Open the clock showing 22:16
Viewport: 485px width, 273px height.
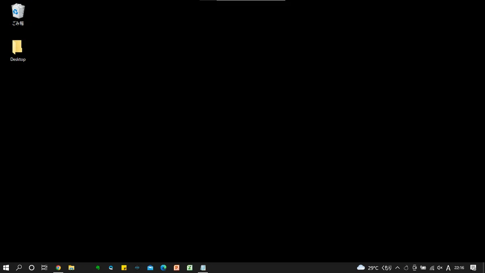click(x=459, y=268)
